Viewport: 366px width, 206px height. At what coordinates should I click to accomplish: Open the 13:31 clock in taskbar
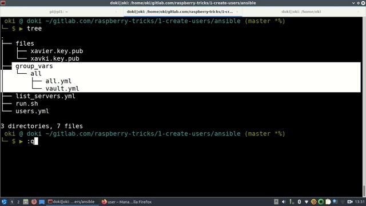click(x=360, y=202)
